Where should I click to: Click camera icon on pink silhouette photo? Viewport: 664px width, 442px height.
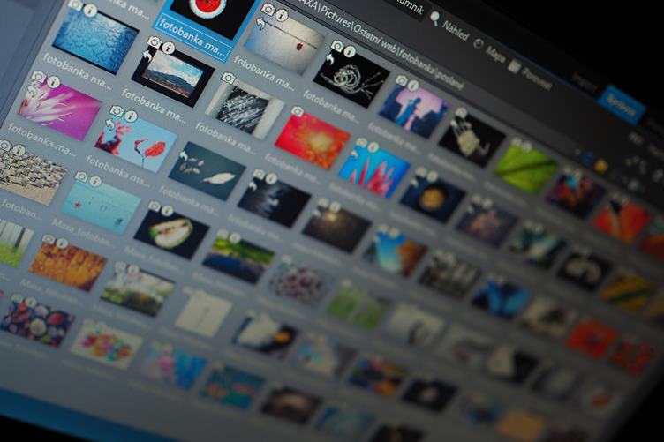point(402,80)
